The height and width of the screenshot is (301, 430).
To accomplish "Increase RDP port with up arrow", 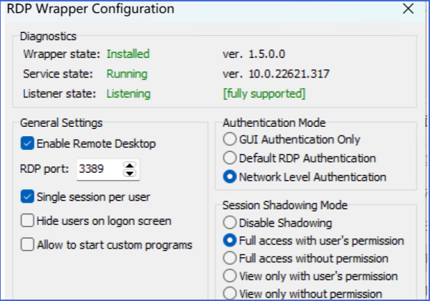I will tap(129, 165).
